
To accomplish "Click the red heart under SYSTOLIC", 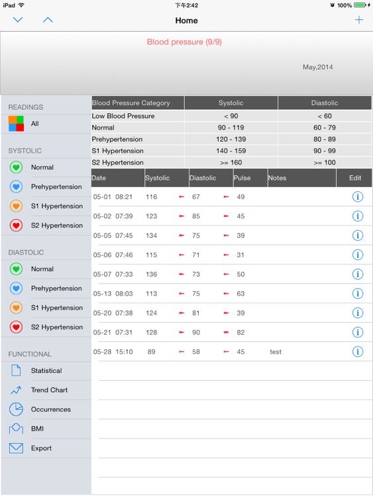I will point(16,226).
